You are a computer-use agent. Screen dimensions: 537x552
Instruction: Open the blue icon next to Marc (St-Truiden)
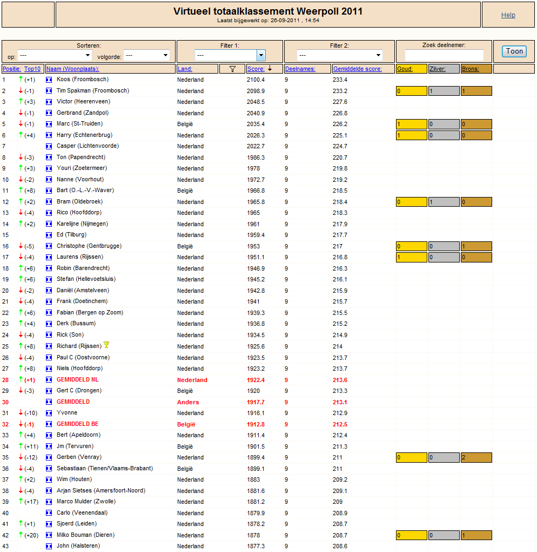pos(49,124)
